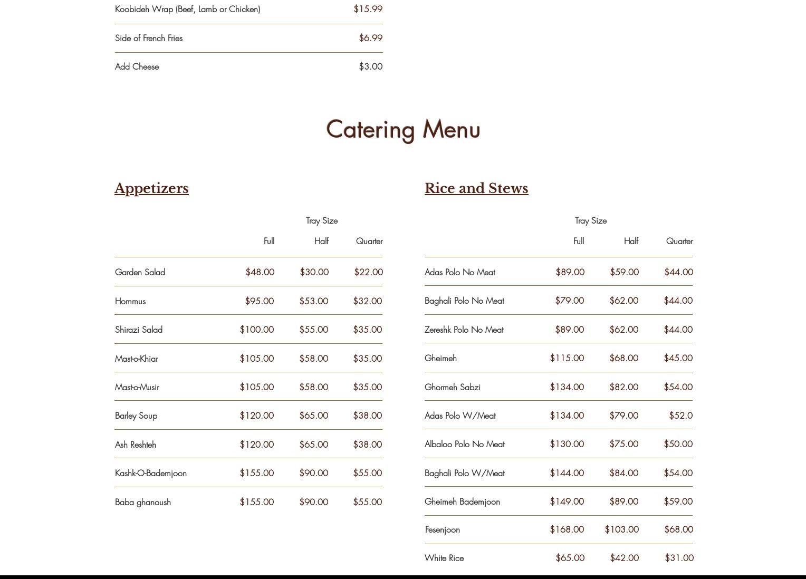This screenshot has height=579, width=806.
Task: Click Baba ghanoush half tray price $90.00
Action: 313,502
